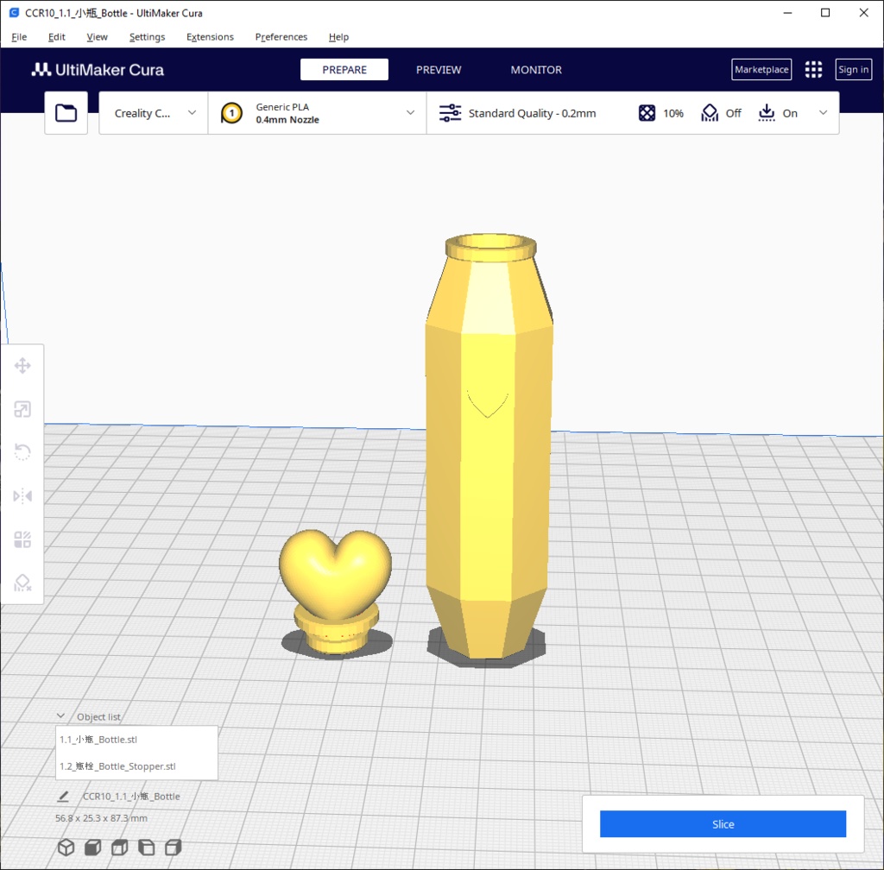
Task: Switch to the PREVIEW tab
Action: pyautogui.click(x=439, y=69)
